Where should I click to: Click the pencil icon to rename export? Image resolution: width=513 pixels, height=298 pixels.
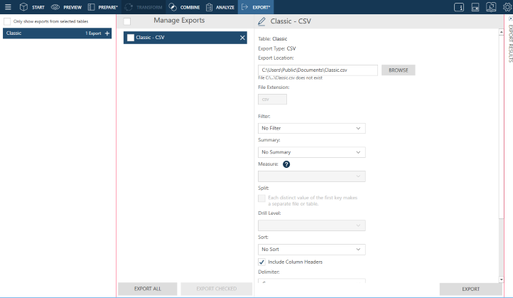click(262, 21)
